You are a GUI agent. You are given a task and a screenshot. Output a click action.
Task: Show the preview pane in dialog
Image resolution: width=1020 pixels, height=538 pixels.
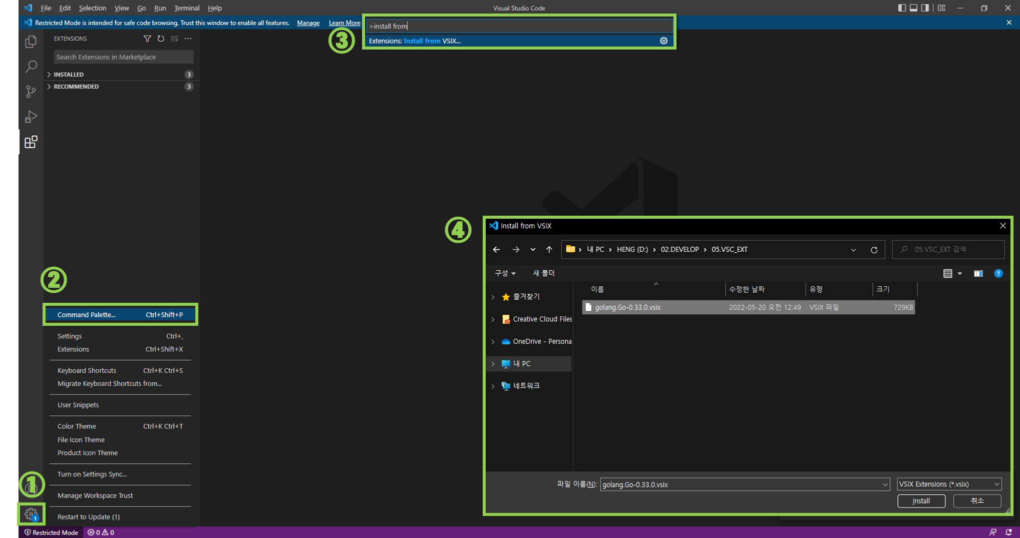978,273
